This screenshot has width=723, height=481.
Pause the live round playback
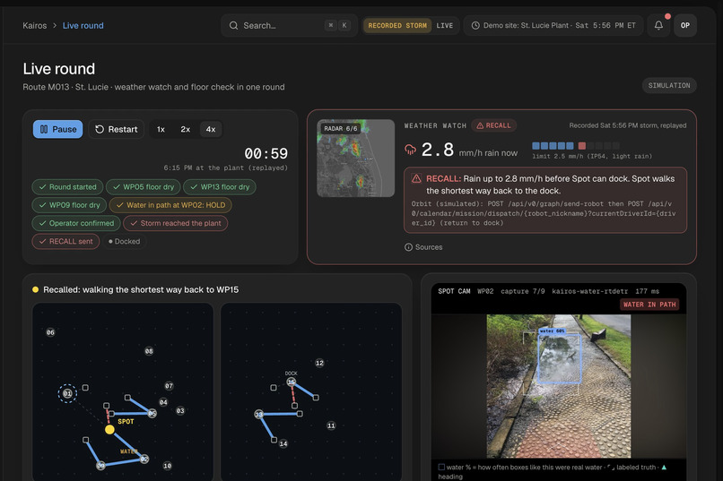[58, 129]
